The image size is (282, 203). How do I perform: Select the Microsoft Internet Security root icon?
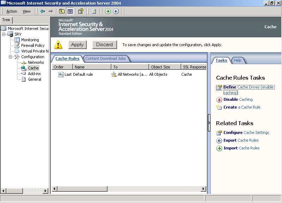coord(4,29)
